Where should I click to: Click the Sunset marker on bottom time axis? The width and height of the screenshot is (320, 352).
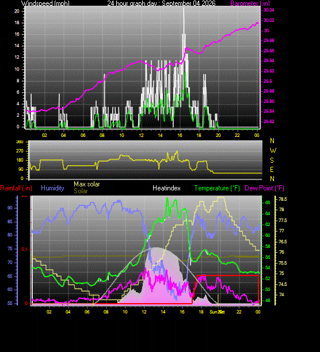pyautogui.click(x=217, y=312)
